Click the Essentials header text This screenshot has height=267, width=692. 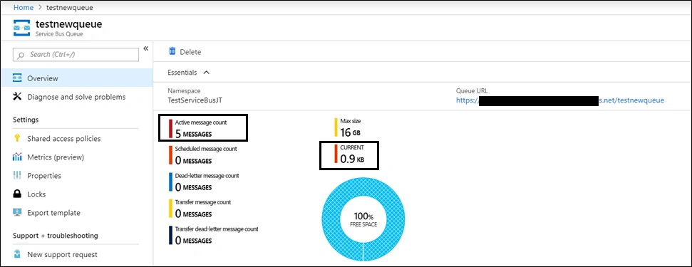(182, 72)
